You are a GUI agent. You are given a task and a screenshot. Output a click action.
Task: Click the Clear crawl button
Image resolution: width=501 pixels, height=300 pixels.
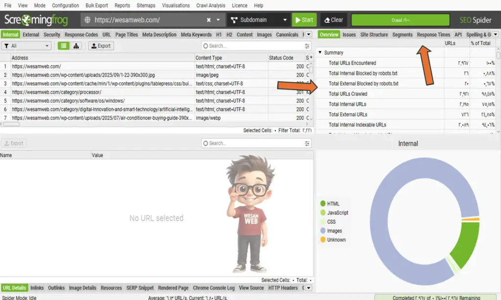(334, 20)
